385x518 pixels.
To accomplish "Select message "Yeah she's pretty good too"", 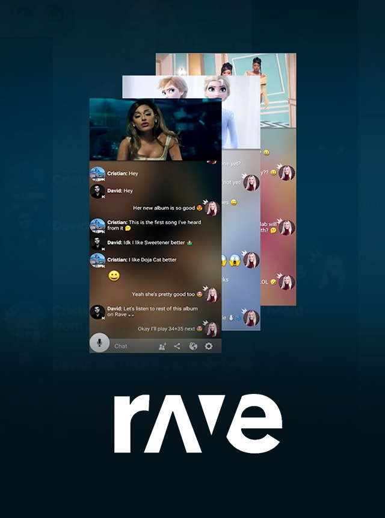I will (x=167, y=294).
